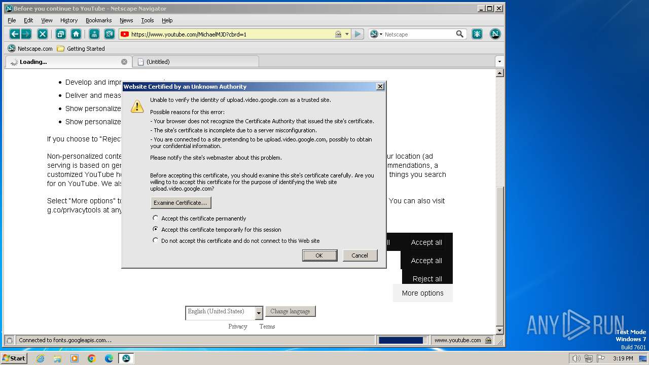
Task: Click the Back navigation arrow
Action: 15,34
